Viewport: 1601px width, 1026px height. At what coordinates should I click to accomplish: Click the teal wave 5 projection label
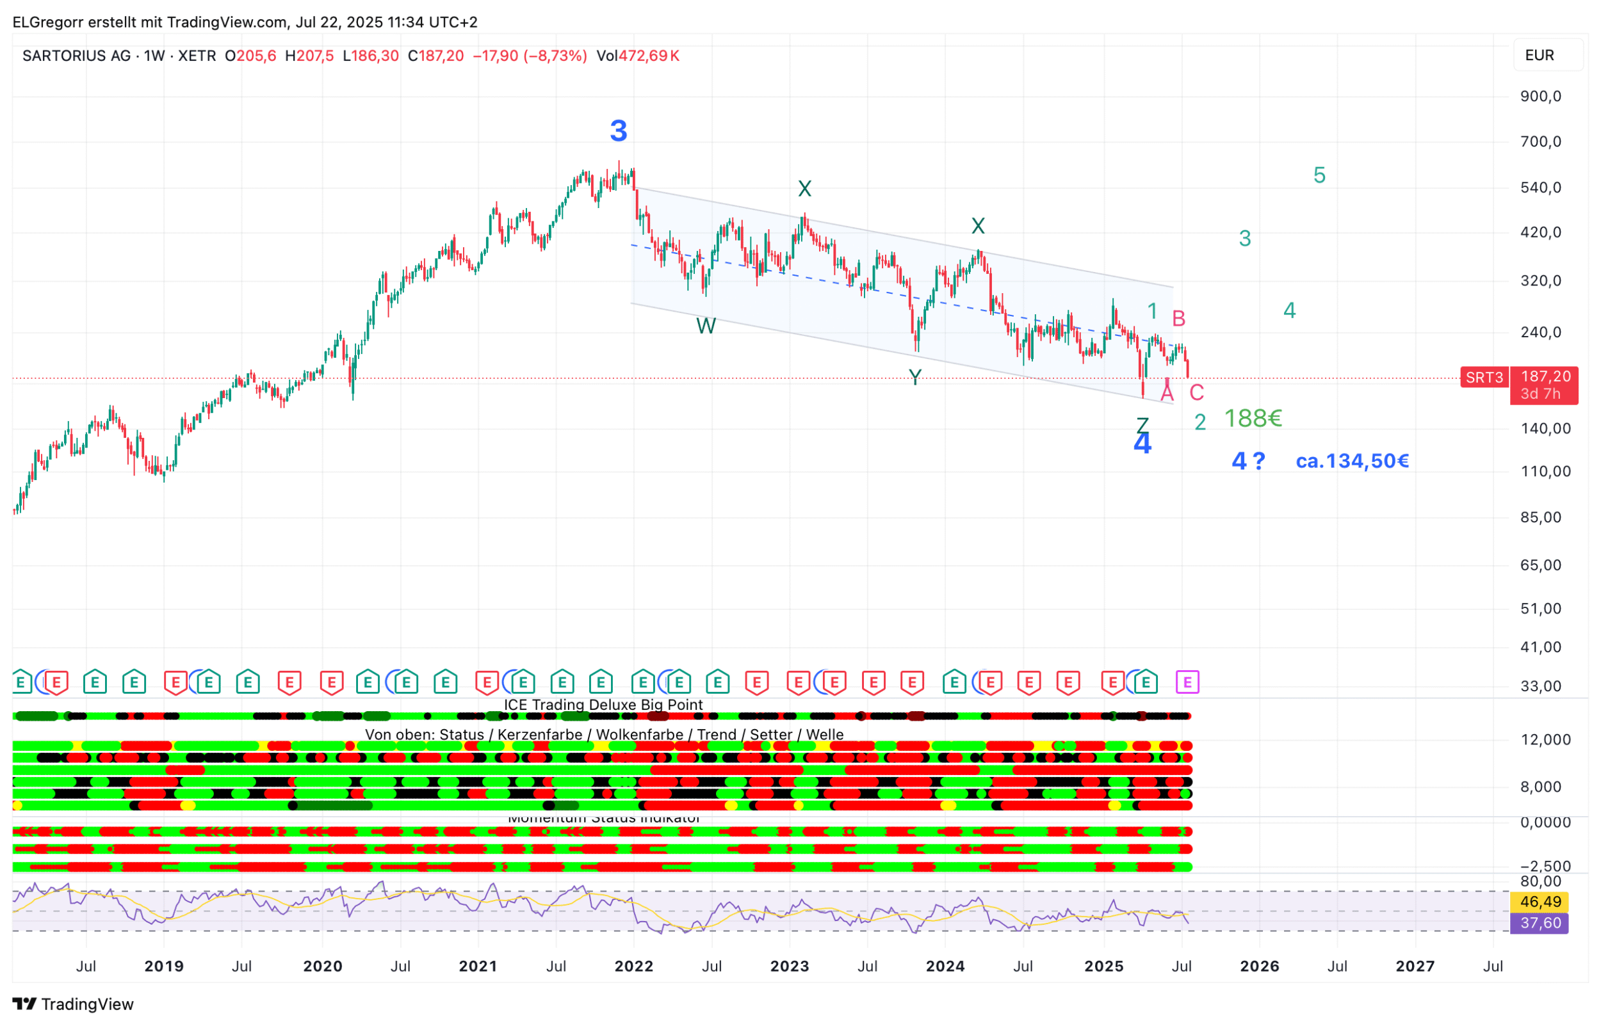click(x=1319, y=176)
